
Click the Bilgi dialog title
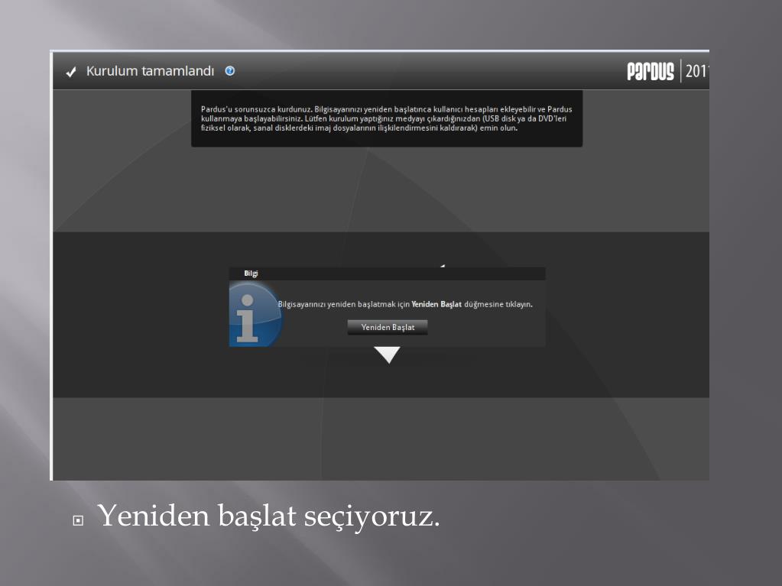coord(251,273)
